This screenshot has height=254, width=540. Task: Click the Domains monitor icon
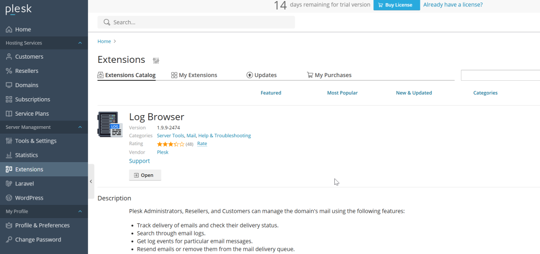pyautogui.click(x=9, y=85)
